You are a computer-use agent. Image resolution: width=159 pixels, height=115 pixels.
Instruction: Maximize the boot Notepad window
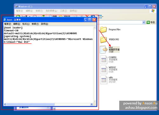click(x=90, y=20)
